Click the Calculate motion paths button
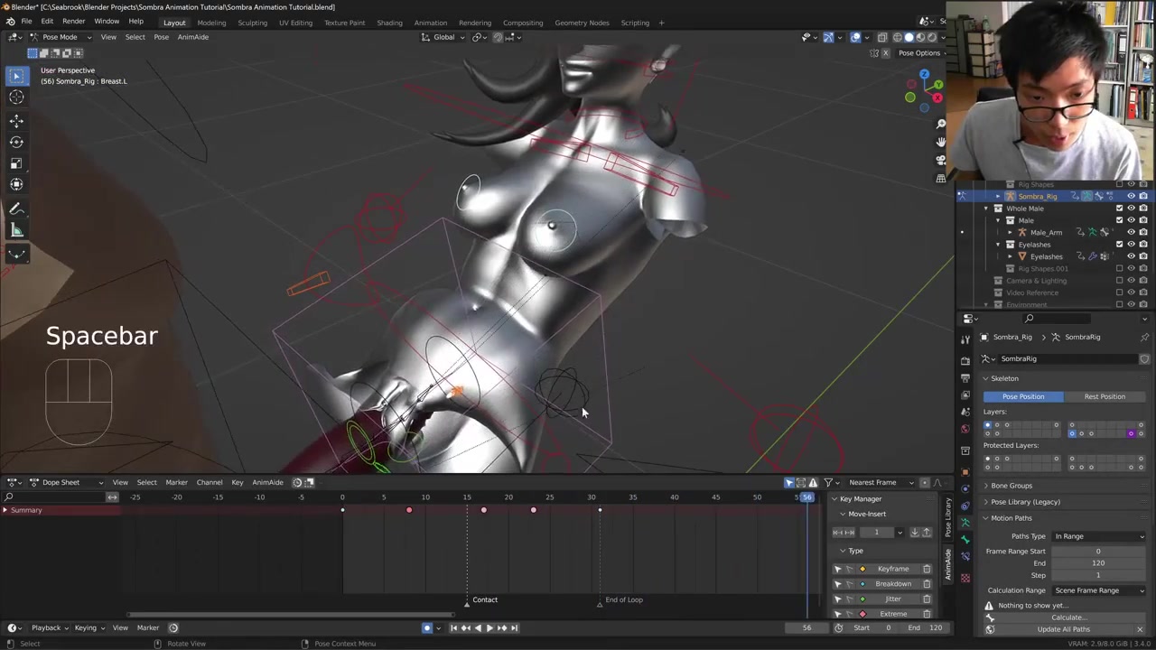Screen dimensions: 1156x650 pyautogui.click(x=1067, y=617)
